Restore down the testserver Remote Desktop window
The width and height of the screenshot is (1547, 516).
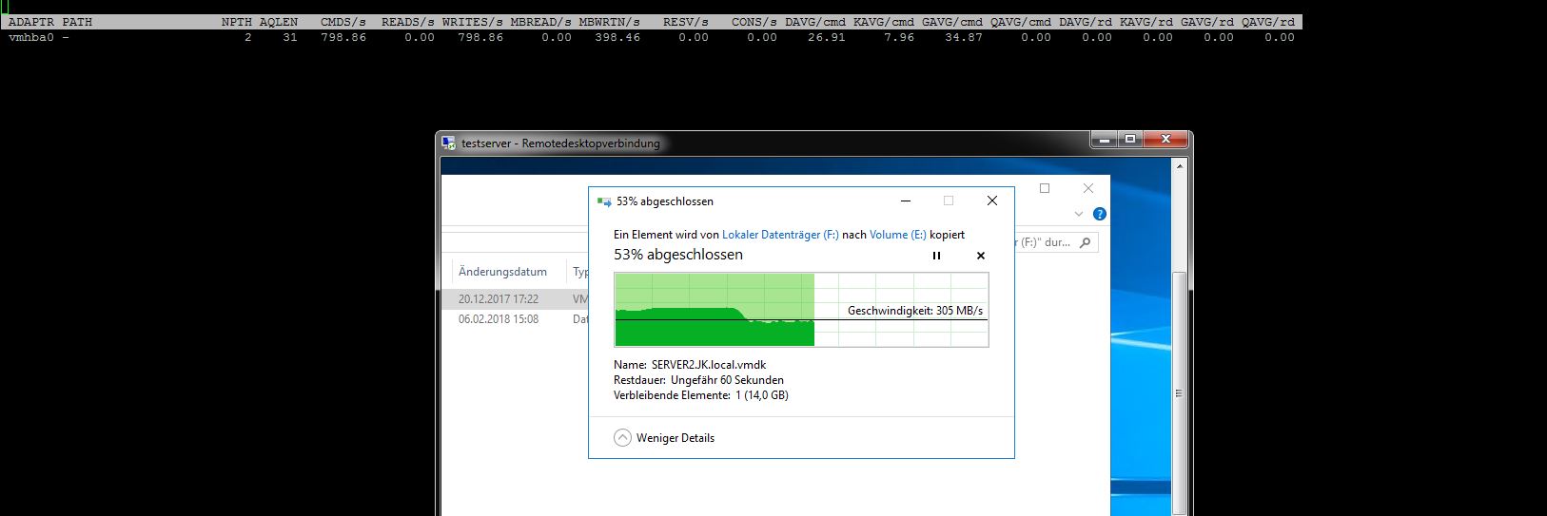[1129, 140]
